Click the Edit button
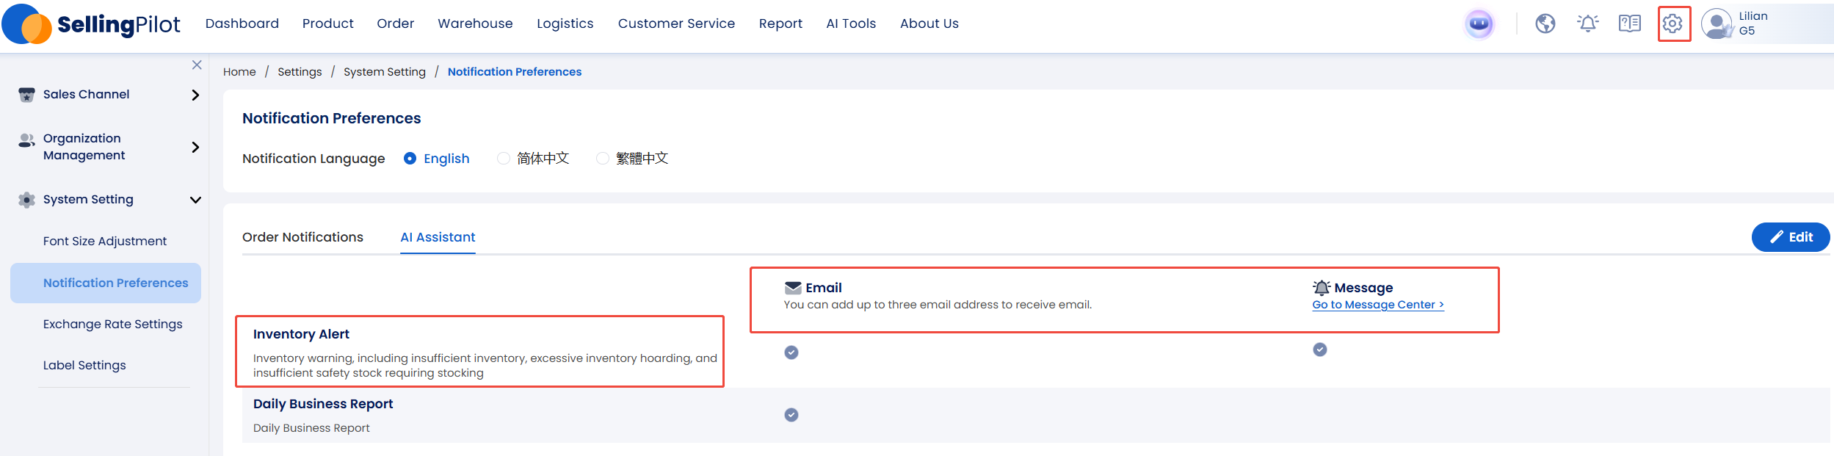The image size is (1834, 456). pyautogui.click(x=1790, y=237)
